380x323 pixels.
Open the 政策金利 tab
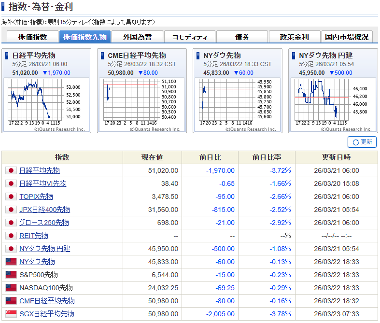coord(294,37)
